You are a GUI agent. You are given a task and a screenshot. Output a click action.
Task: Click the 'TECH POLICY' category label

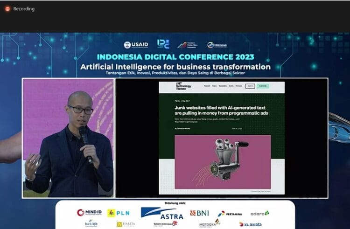[x=182, y=101]
